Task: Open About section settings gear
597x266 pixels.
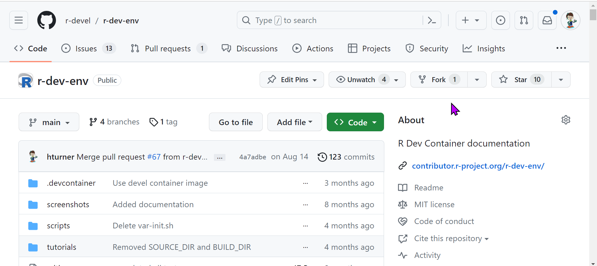Action: (566, 120)
